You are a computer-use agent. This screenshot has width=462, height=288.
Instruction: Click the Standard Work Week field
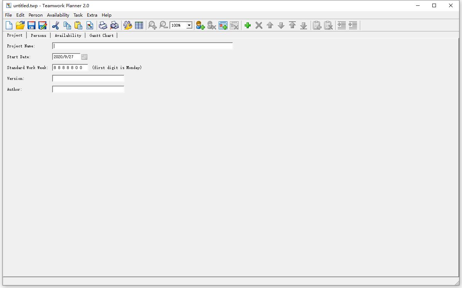70,68
